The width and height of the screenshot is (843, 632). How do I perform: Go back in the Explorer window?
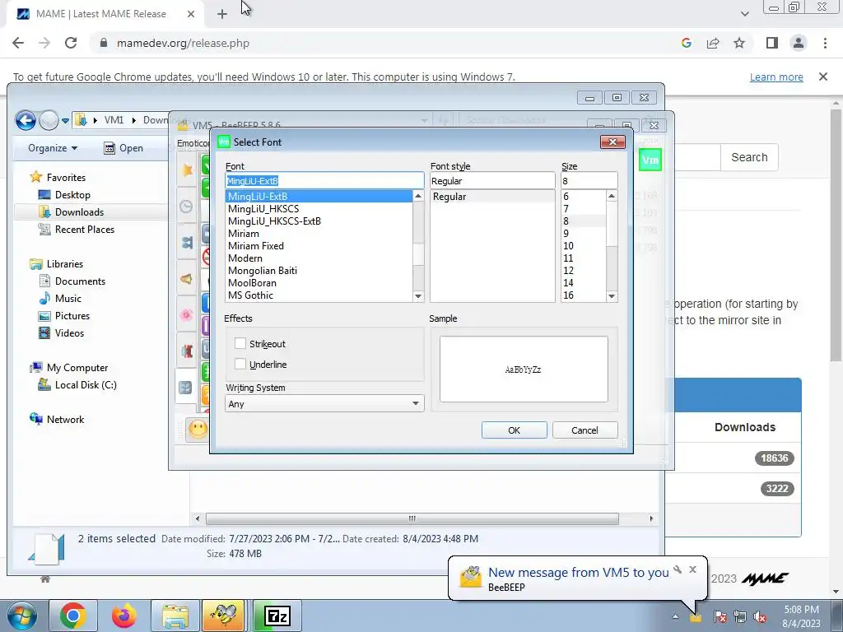click(x=26, y=120)
